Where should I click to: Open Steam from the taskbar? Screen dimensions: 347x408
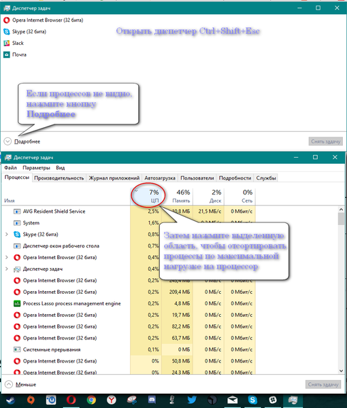tap(11, 400)
